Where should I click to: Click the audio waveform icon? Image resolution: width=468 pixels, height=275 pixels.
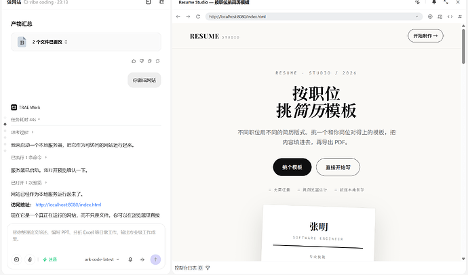click(x=142, y=259)
